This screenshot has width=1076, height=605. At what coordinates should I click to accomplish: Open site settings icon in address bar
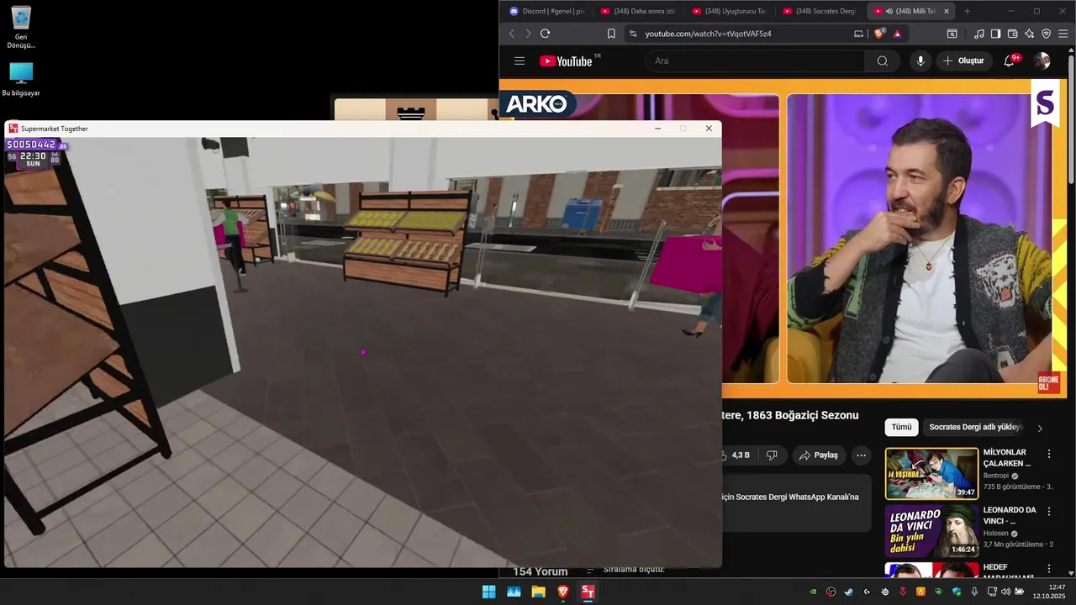(633, 34)
